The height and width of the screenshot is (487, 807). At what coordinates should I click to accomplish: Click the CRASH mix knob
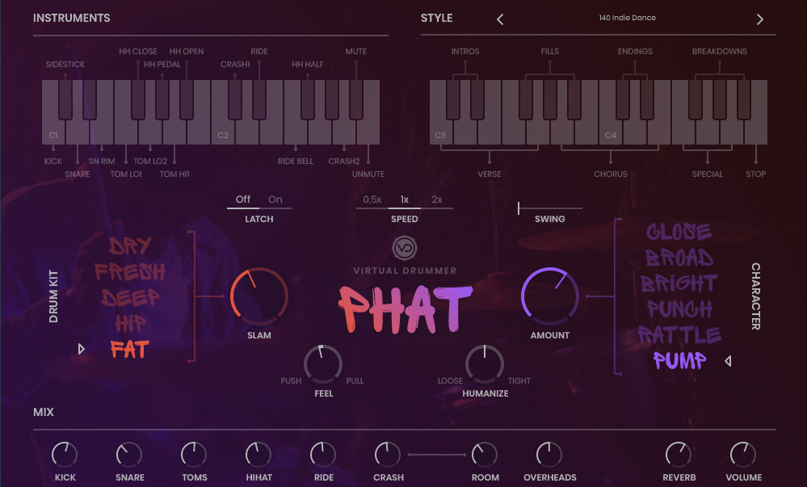(x=388, y=455)
